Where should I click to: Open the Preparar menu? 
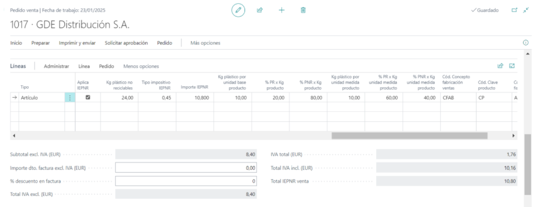click(x=41, y=43)
